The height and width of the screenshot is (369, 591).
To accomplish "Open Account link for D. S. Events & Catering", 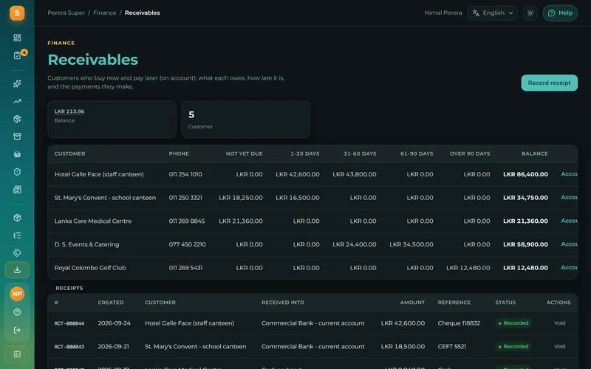I will click(x=569, y=244).
